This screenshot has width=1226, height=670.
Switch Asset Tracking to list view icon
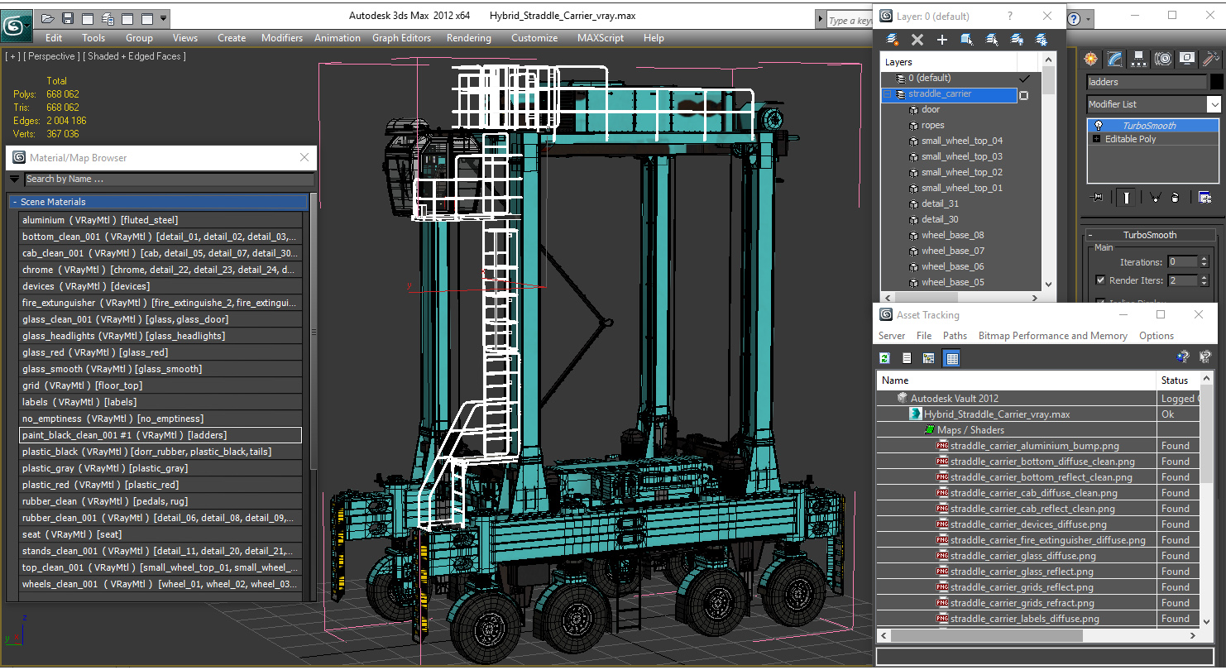(x=907, y=358)
